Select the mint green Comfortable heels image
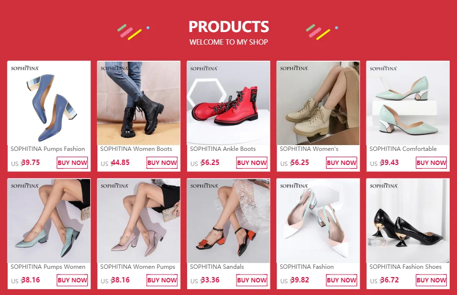457x295 pixels. (408, 103)
